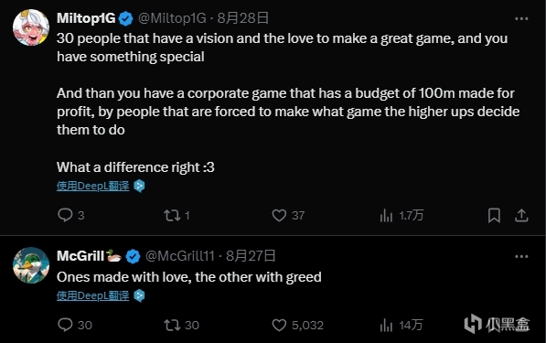
Task: Share Miltop1G's tweet via upload icon
Action: (521, 215)
